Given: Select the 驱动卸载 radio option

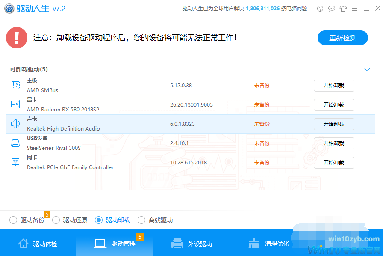Looking at the screenshot, I should [99, 220].
